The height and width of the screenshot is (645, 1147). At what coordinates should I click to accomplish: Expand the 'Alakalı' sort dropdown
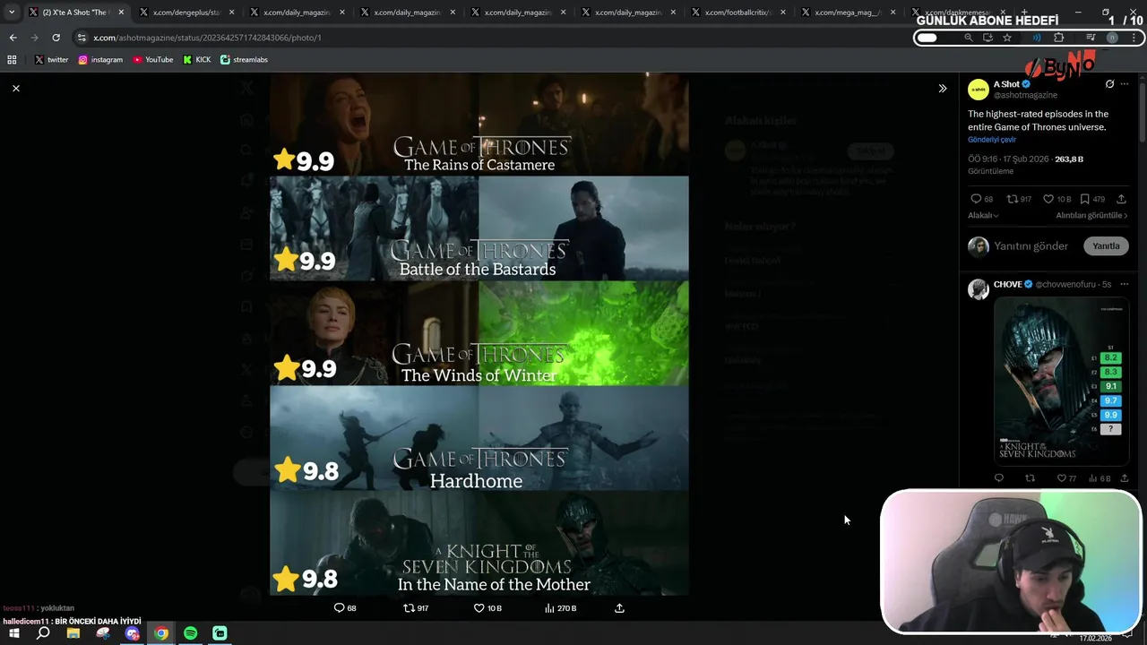pyautogui.click(x=983, y=215)
